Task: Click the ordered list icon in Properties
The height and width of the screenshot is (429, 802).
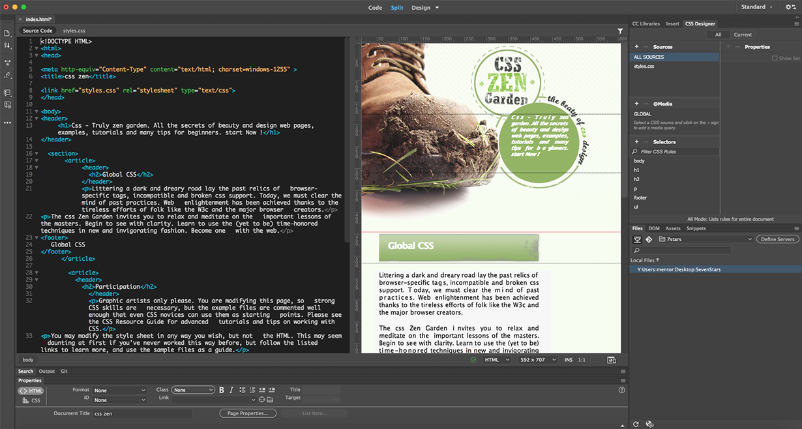Action: click(251, 390)
